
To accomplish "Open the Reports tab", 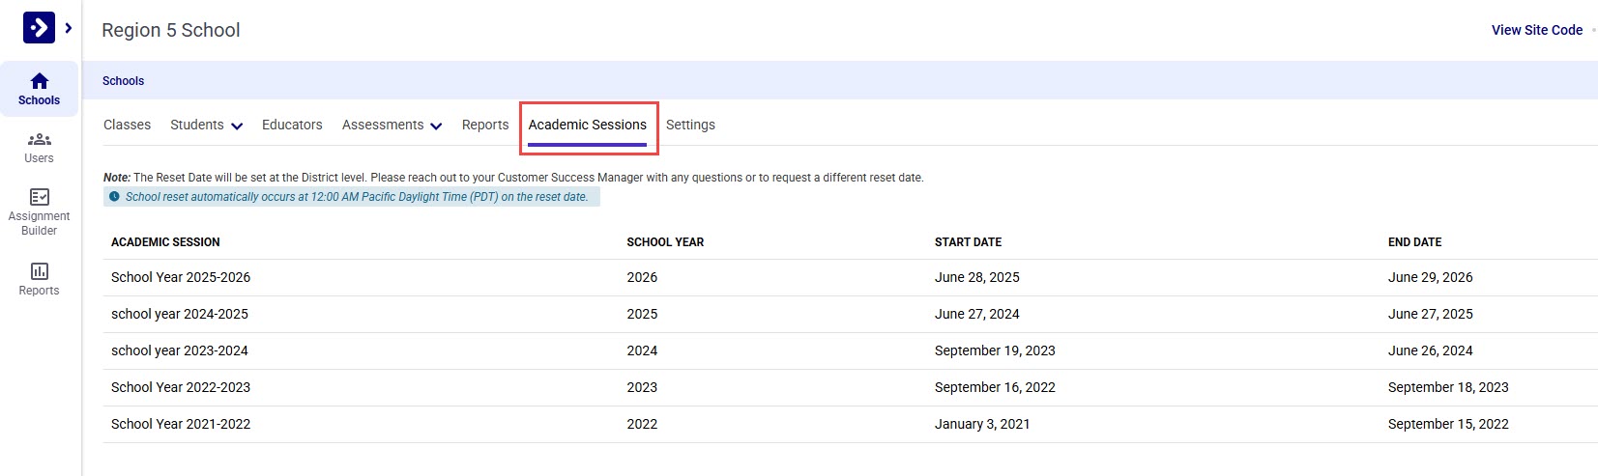I will coord(485,126).
